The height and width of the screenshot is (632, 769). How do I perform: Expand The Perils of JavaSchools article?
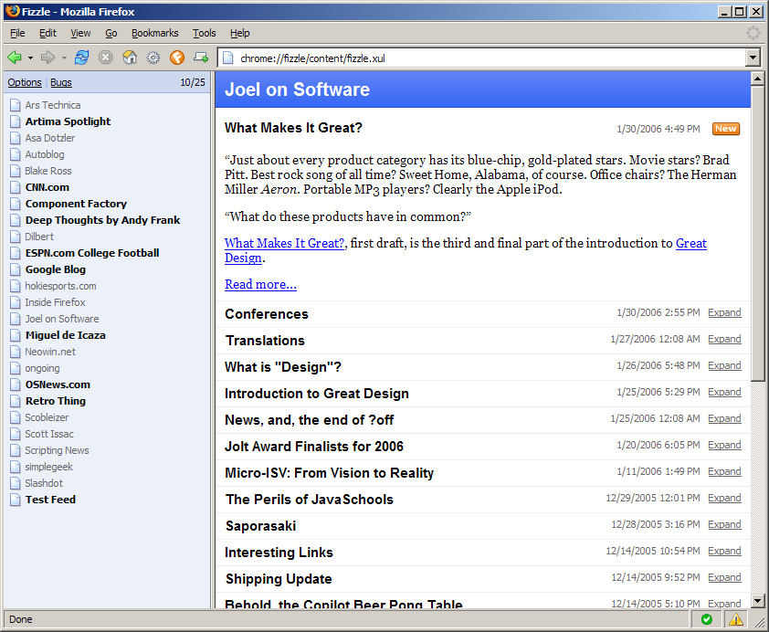pos(724,498)
